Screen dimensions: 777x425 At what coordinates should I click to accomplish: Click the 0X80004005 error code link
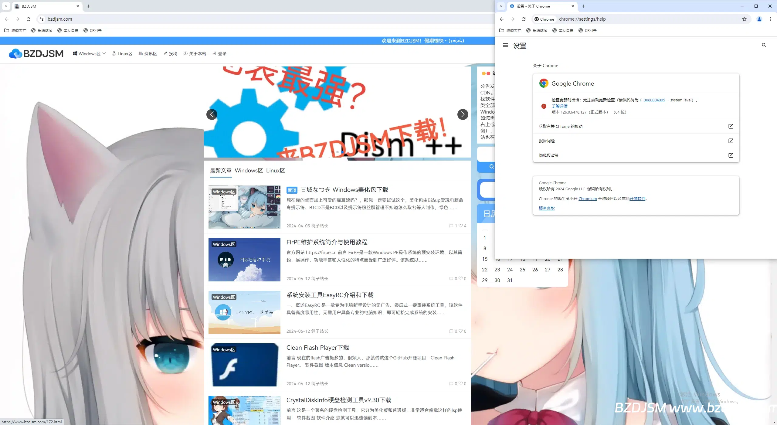coord(654,100)
